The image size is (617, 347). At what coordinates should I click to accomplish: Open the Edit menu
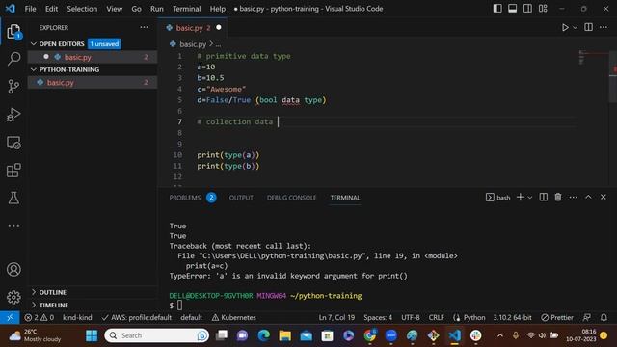pyautogui.click(x=51, y=9)
